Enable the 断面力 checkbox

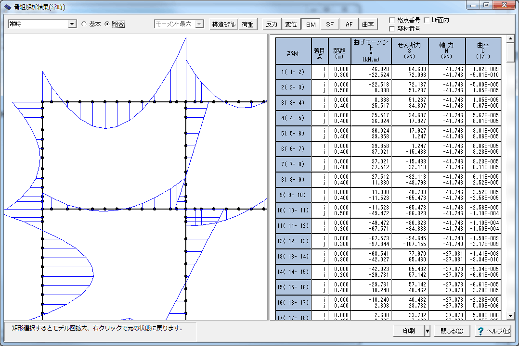pos(427,20)
